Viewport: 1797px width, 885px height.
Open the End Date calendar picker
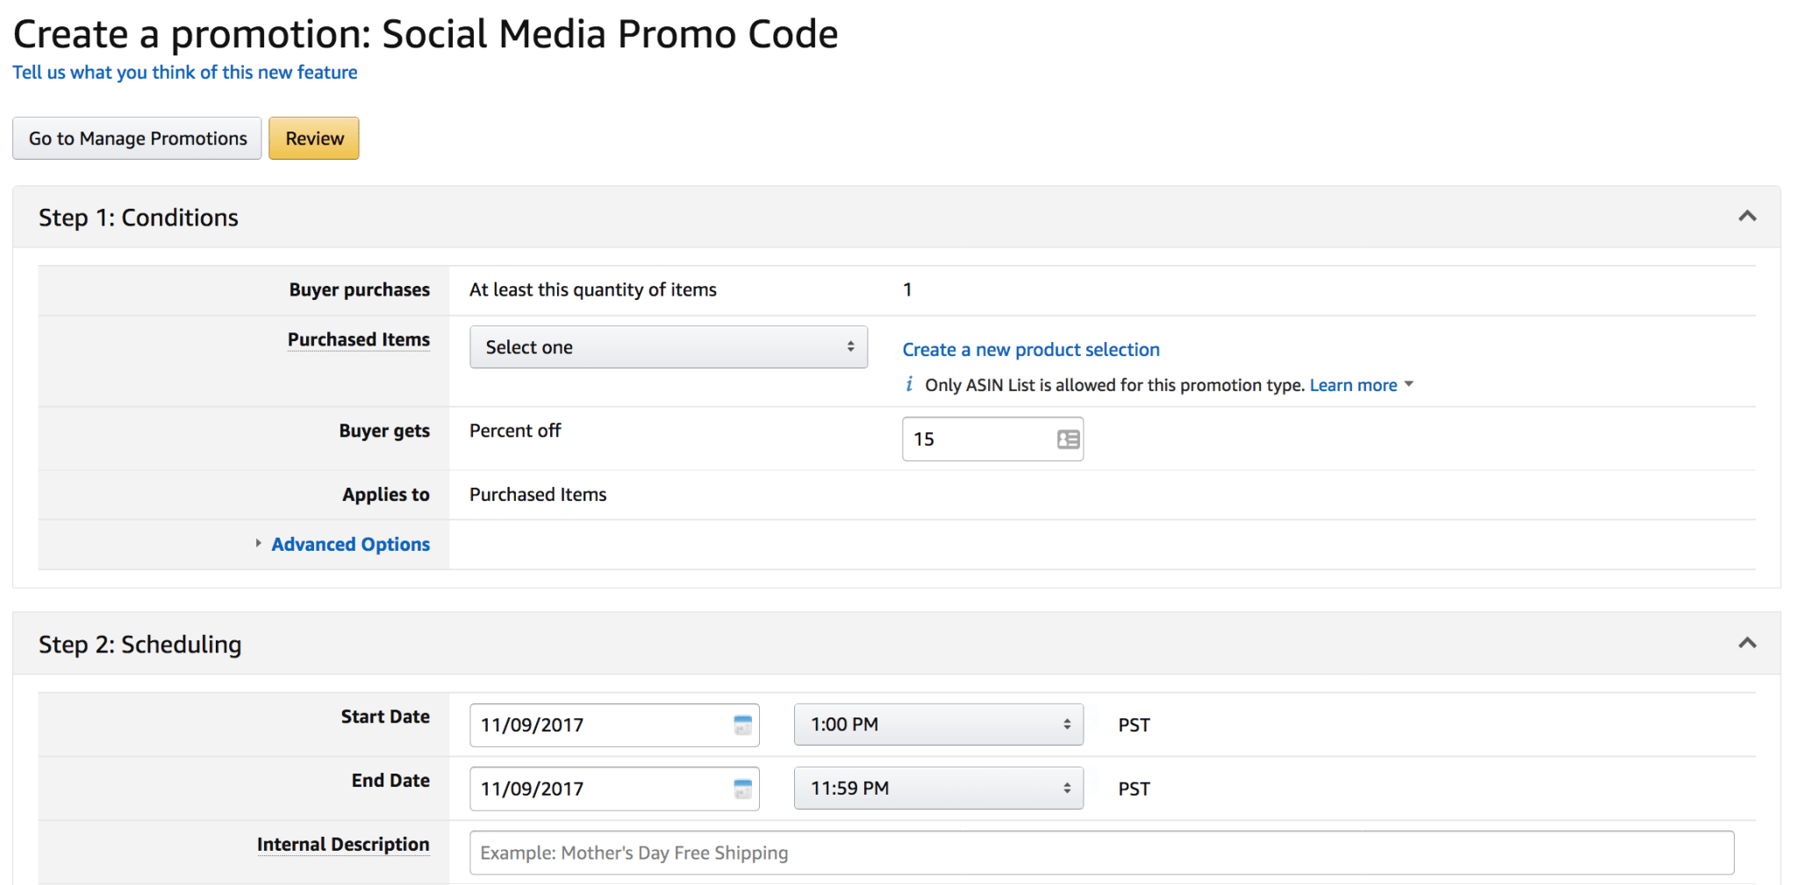742,789
